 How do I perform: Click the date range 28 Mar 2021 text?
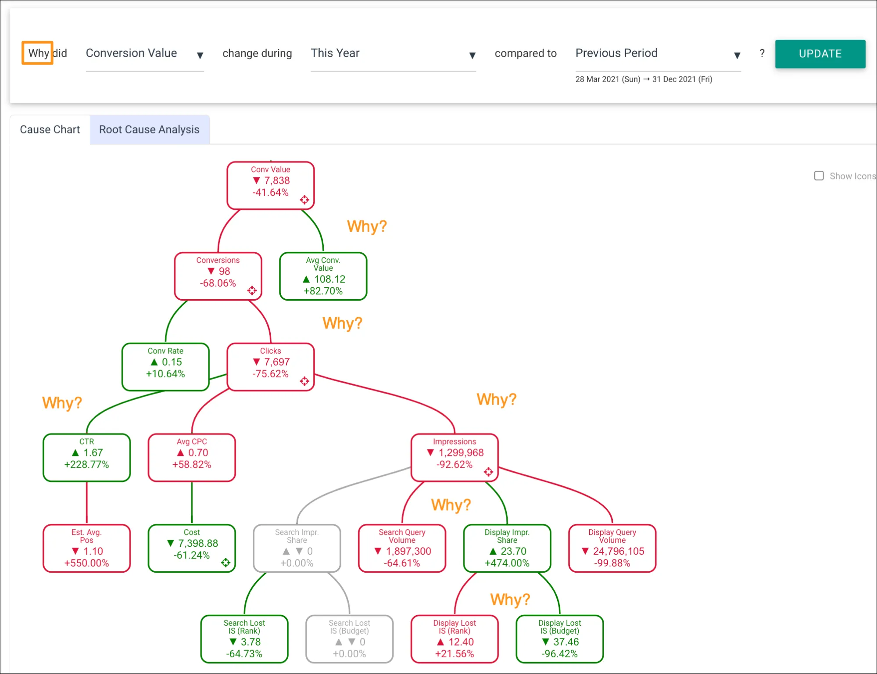(x=608, y=79)
